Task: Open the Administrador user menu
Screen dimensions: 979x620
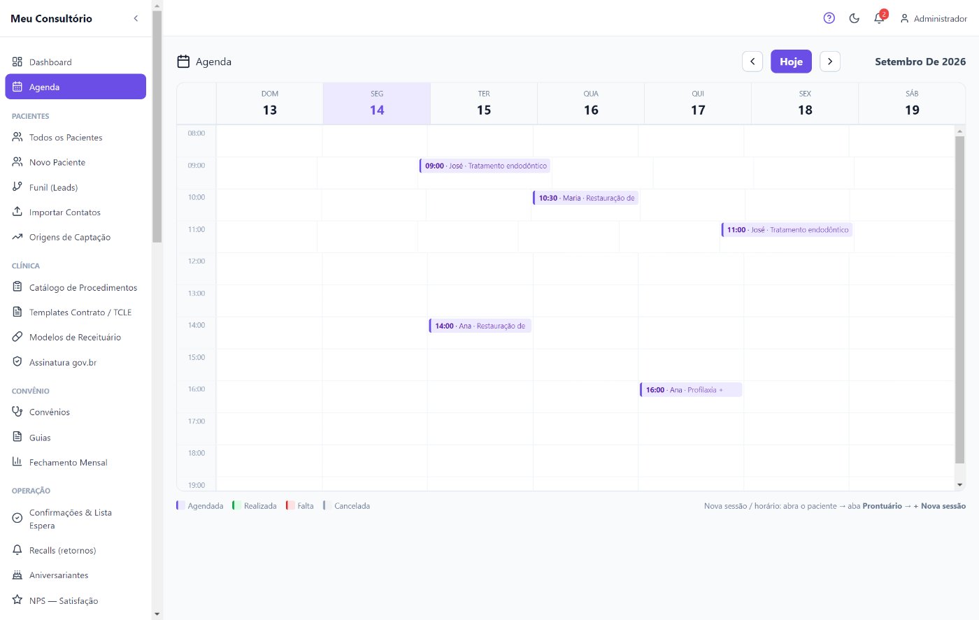Action: coord(934,18)
